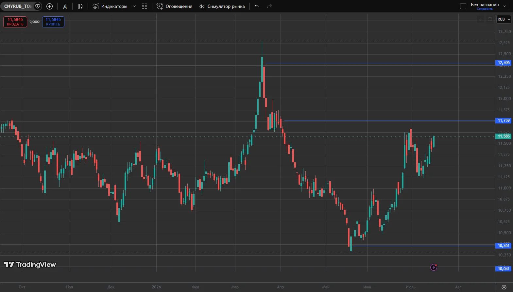Open chart settings hexagon gear icon
The image size is (513, 292).
504,287
